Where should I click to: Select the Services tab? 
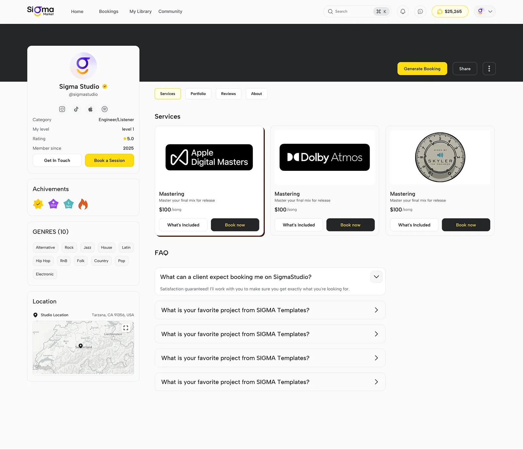[168, 94]
